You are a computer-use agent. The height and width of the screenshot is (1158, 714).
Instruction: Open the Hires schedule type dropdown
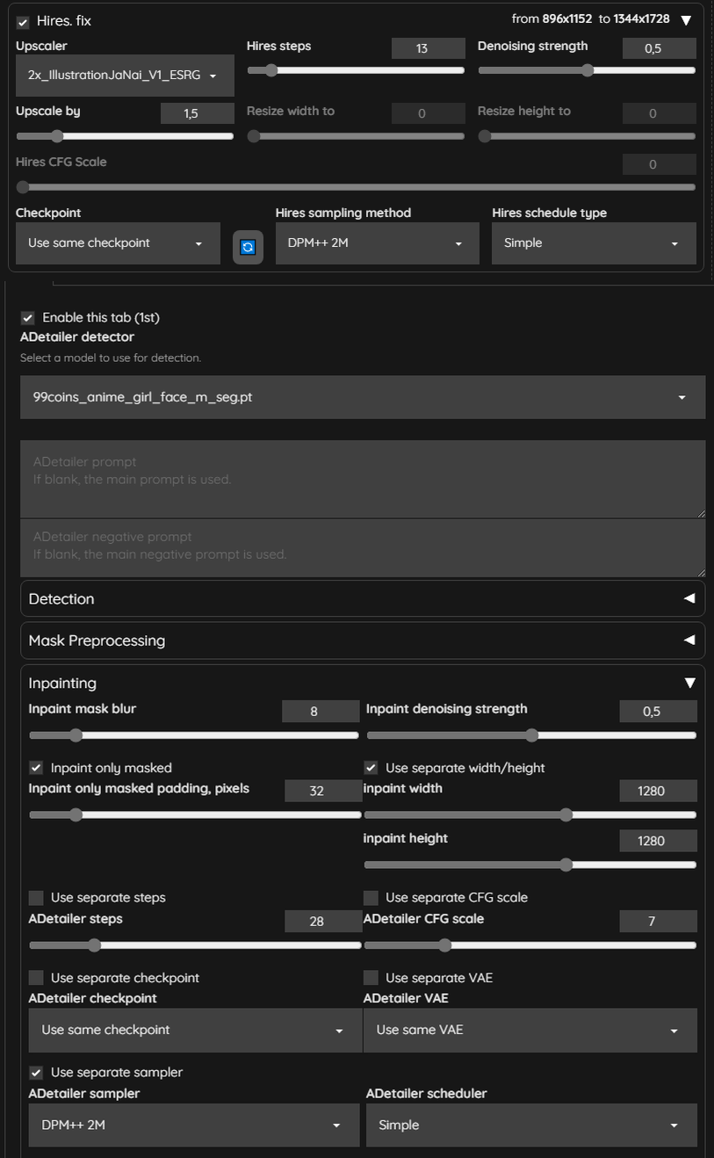click(594, 243)
